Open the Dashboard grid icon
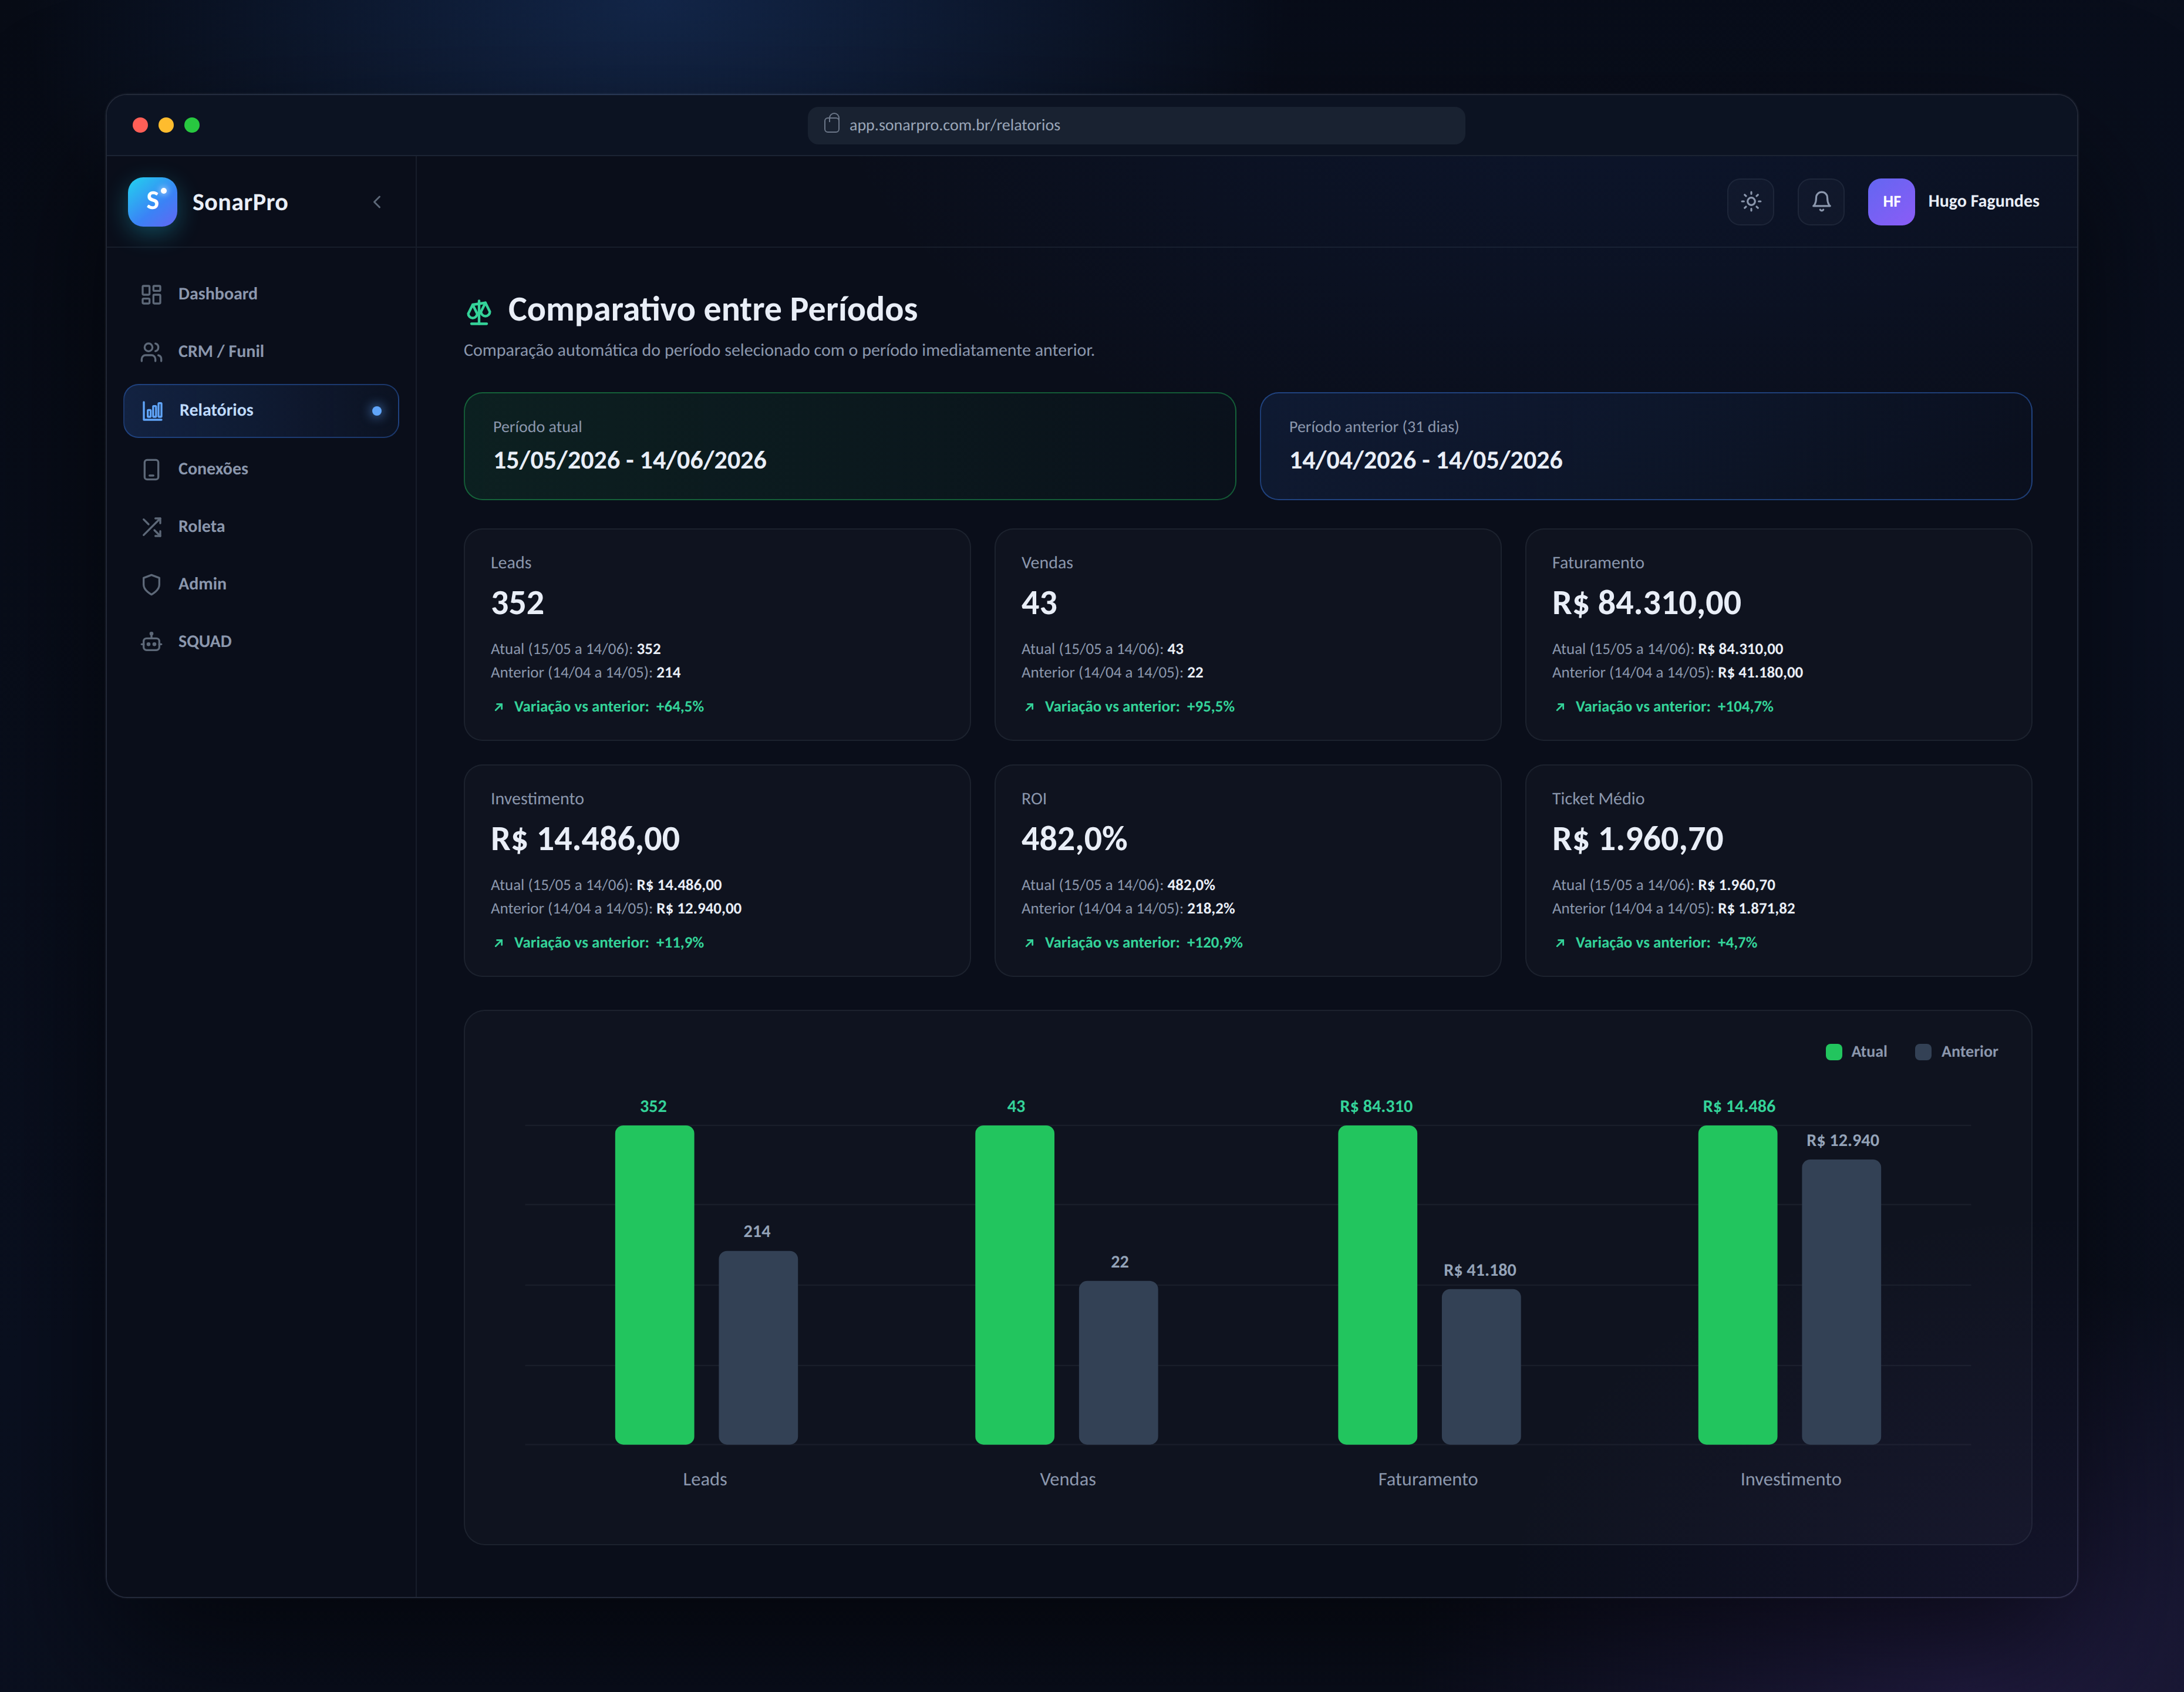The height and width of the screenshot is (1692, 2184). click(151, 294)
